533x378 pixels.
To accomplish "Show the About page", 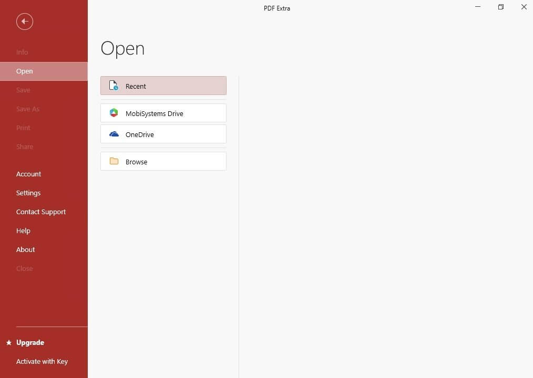I will 25,249.
